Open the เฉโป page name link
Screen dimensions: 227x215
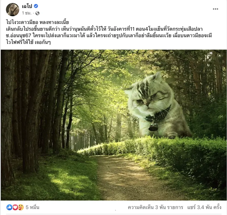click(x=27, y=6)
